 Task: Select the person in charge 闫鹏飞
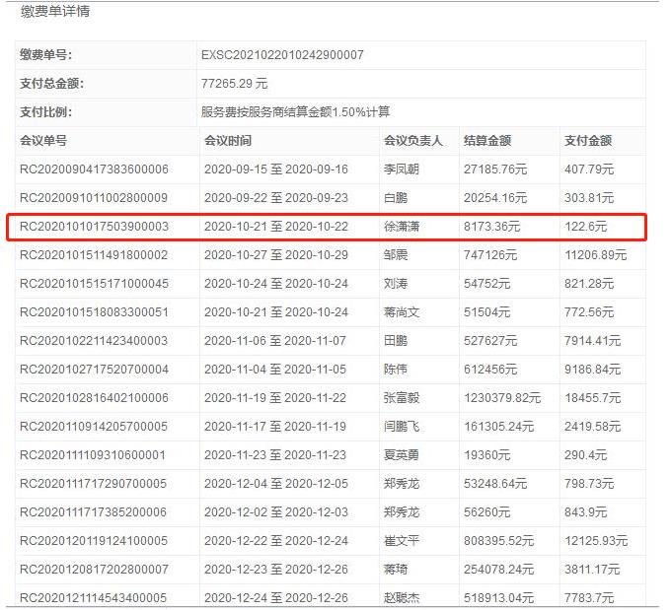tap(401, 427)
